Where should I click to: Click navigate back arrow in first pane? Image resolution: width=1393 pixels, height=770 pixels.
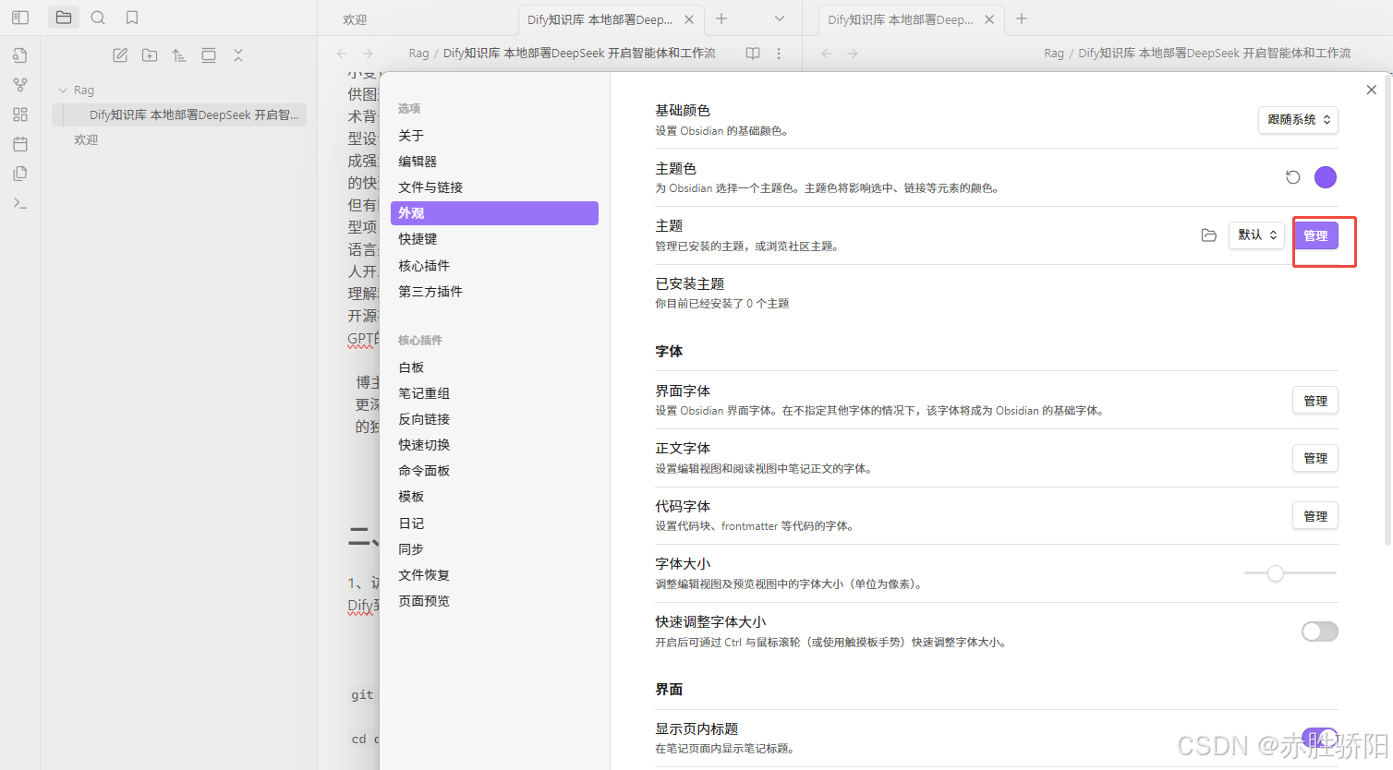click(342, 54)
